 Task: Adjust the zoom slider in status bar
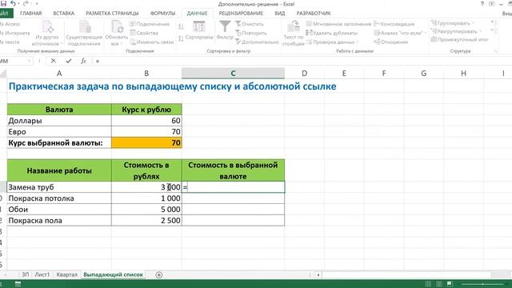click(482, 284)
